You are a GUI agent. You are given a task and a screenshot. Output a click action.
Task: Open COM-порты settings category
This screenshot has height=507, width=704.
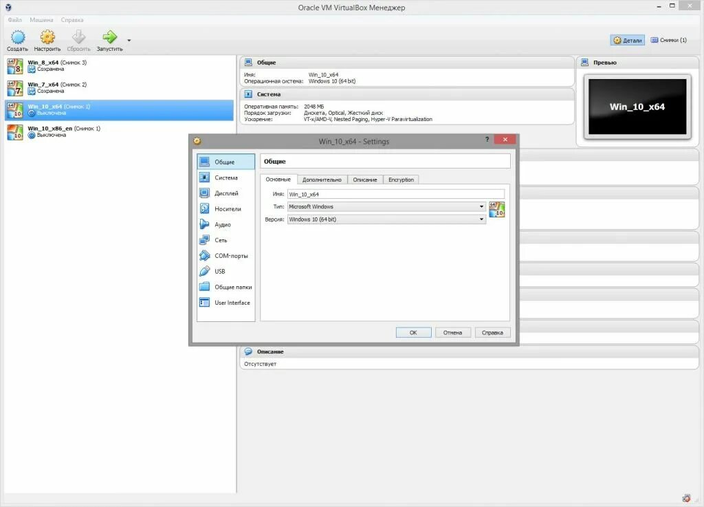pos(225,255)
